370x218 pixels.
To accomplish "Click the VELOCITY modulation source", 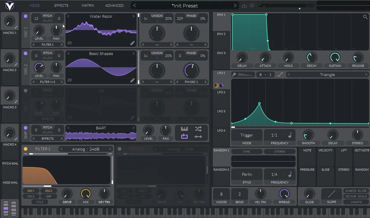I will (325, 157).
